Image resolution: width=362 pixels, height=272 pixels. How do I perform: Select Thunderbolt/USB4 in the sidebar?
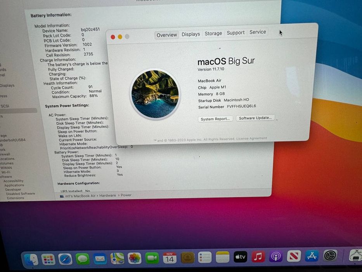[x=12, y=140]
